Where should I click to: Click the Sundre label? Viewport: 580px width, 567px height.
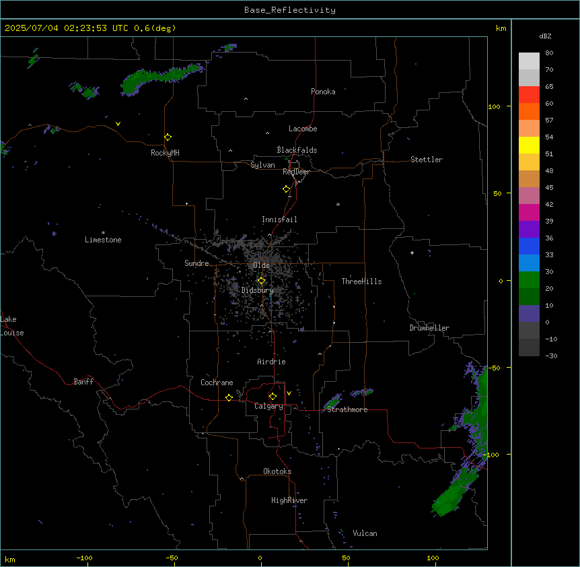(x=196, y=263)
